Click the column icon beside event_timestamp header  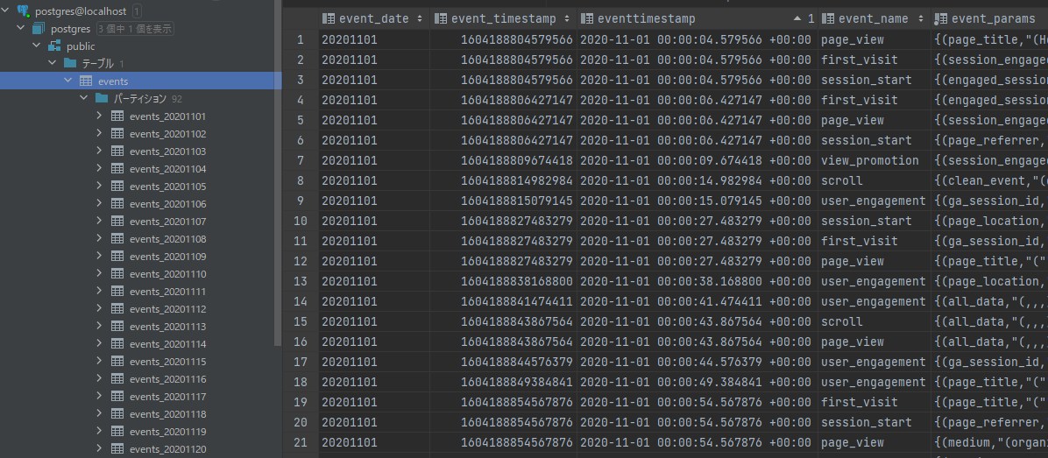[441, 18]
